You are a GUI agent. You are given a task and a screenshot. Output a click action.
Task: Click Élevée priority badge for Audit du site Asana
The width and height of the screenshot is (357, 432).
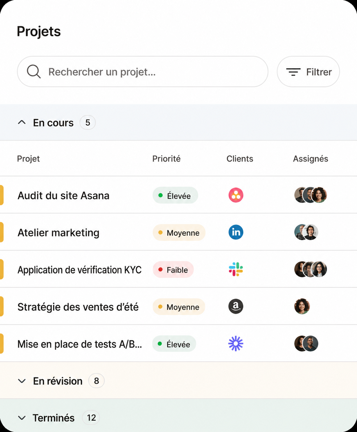click(x=175, y=195)
